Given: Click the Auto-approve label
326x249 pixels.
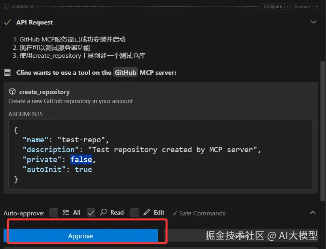Looking at the screenshot, I should pos(24,213).
